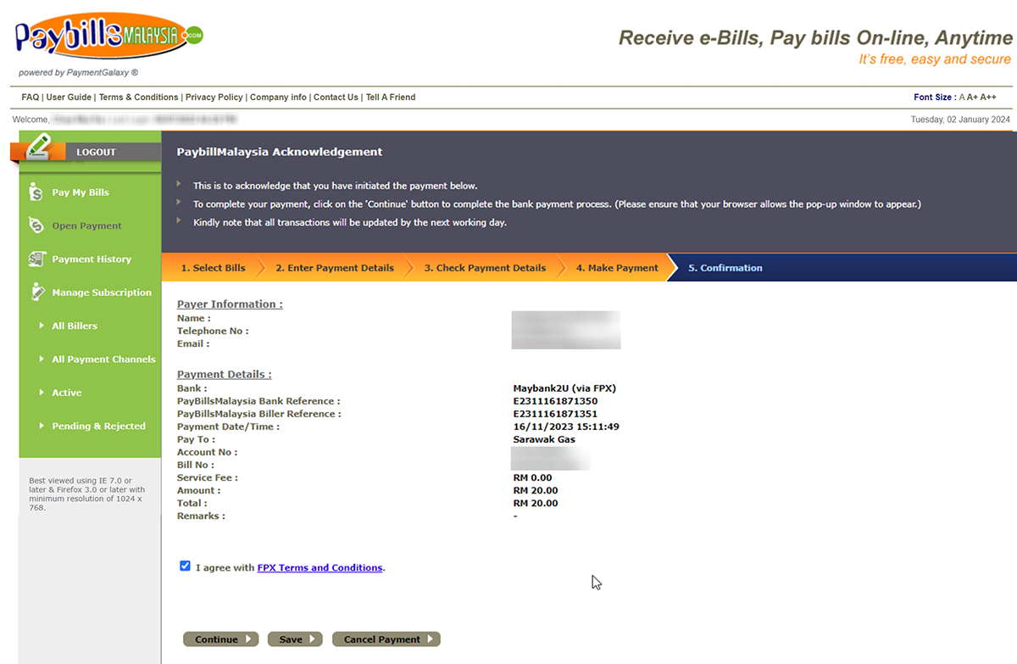The width and height of the screenshot is (1017, 664).
Task: Click the Payment Details heading
Action: [x=224, y=375]
